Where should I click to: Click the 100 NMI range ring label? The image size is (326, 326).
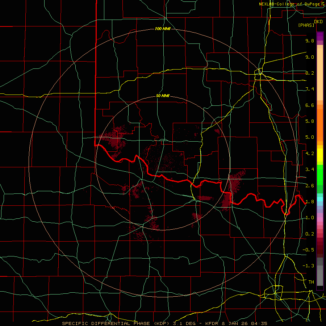click(163, 29)
